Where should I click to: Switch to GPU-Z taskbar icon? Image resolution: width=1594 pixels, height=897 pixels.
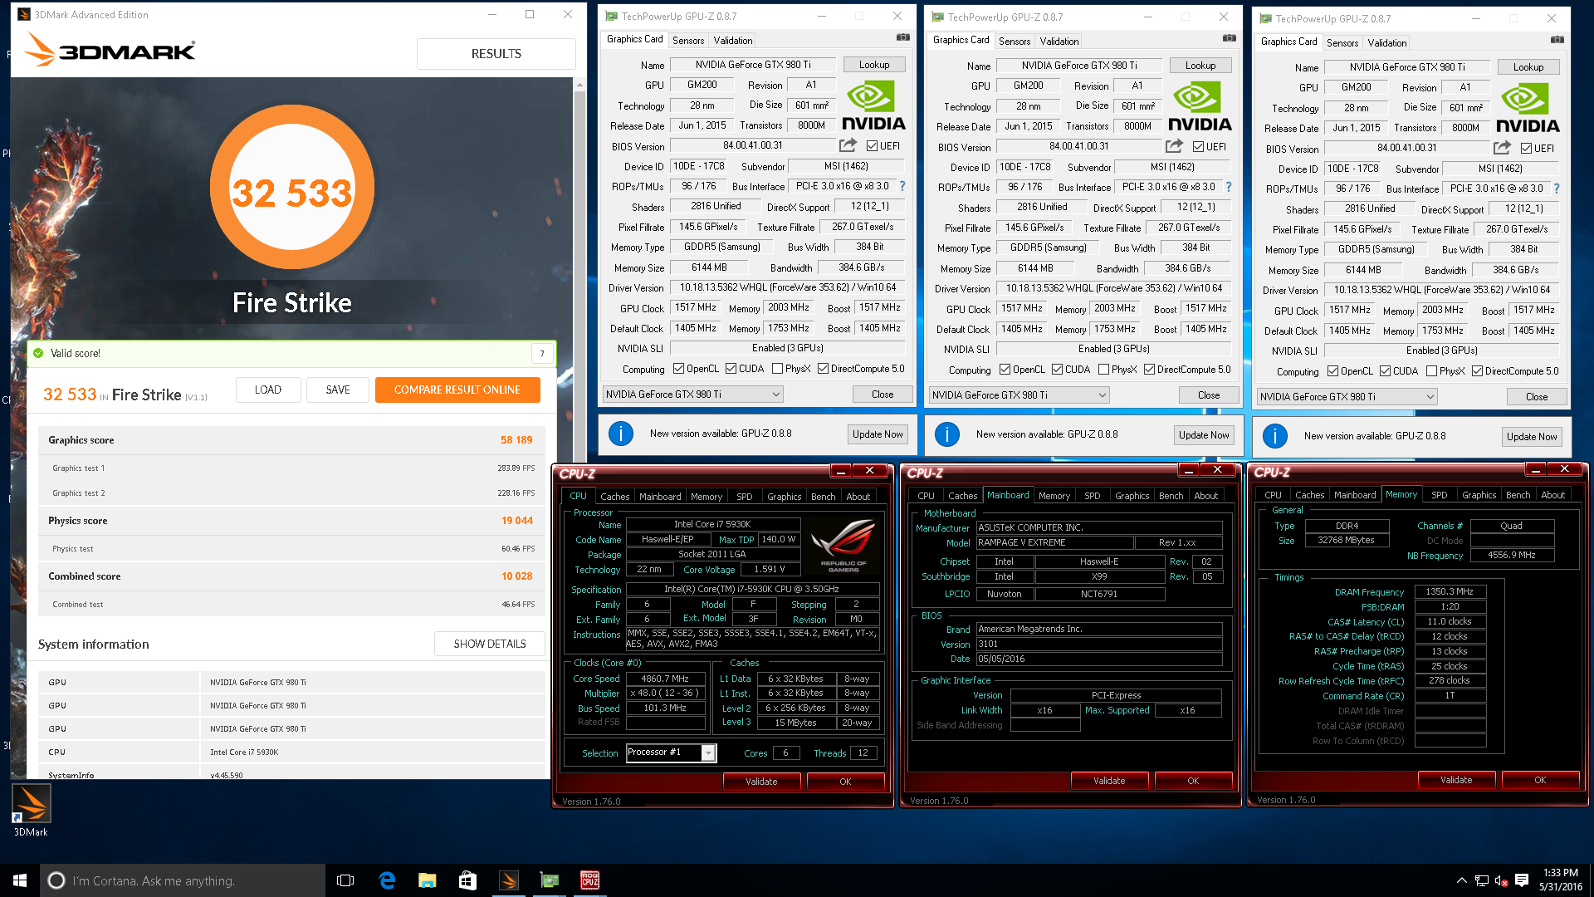pyautogui.click(x=550, y=880)
